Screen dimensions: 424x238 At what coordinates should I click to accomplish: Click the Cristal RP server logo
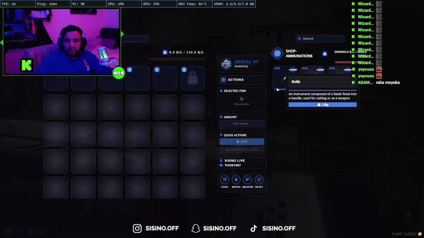(x=226, y=64)
